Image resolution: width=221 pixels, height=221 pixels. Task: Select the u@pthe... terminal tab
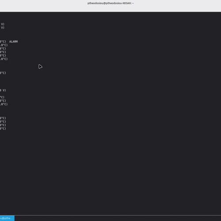7,218
